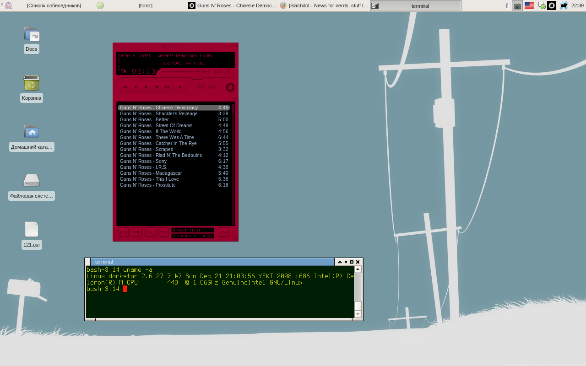Select playlist track Chinese Democracy
The height and width of the screenshot is (366, 586).
click(174, 108)
